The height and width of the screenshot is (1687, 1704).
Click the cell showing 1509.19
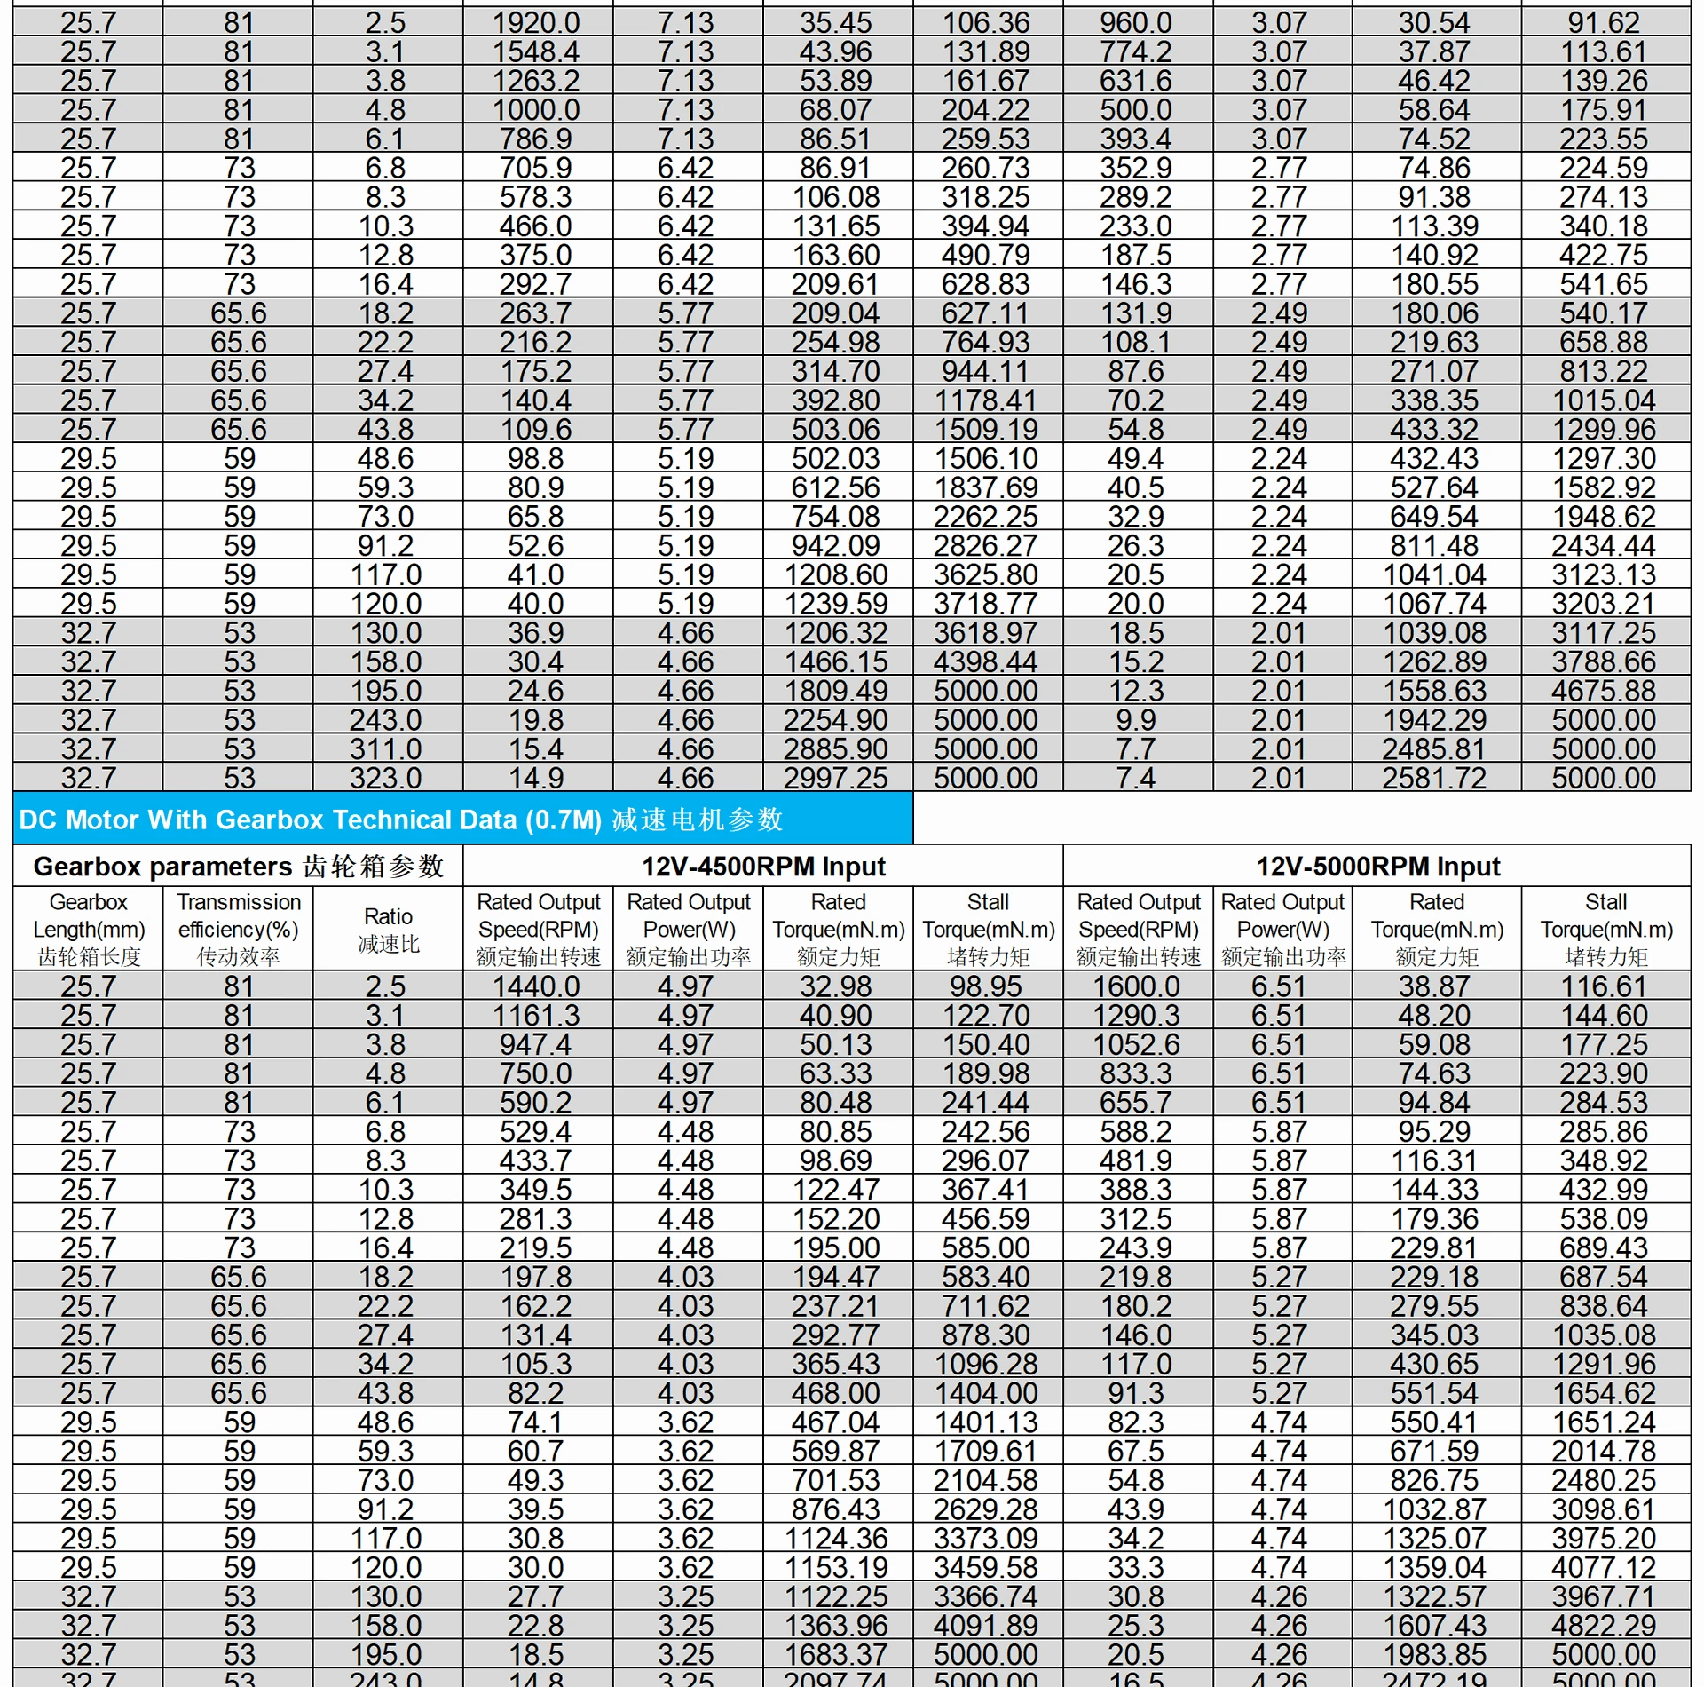click(x=986, y=430)
